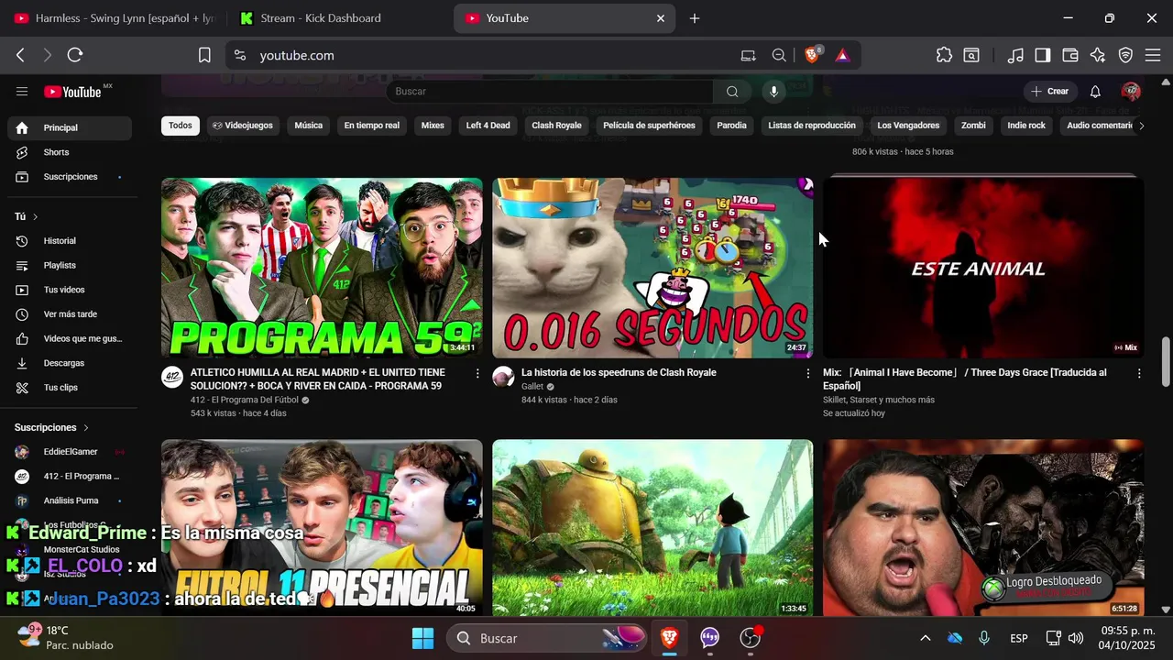Screen dimensions: 1173x660
Task: Select Listas de reproducción chip
Action: (812, 126)
